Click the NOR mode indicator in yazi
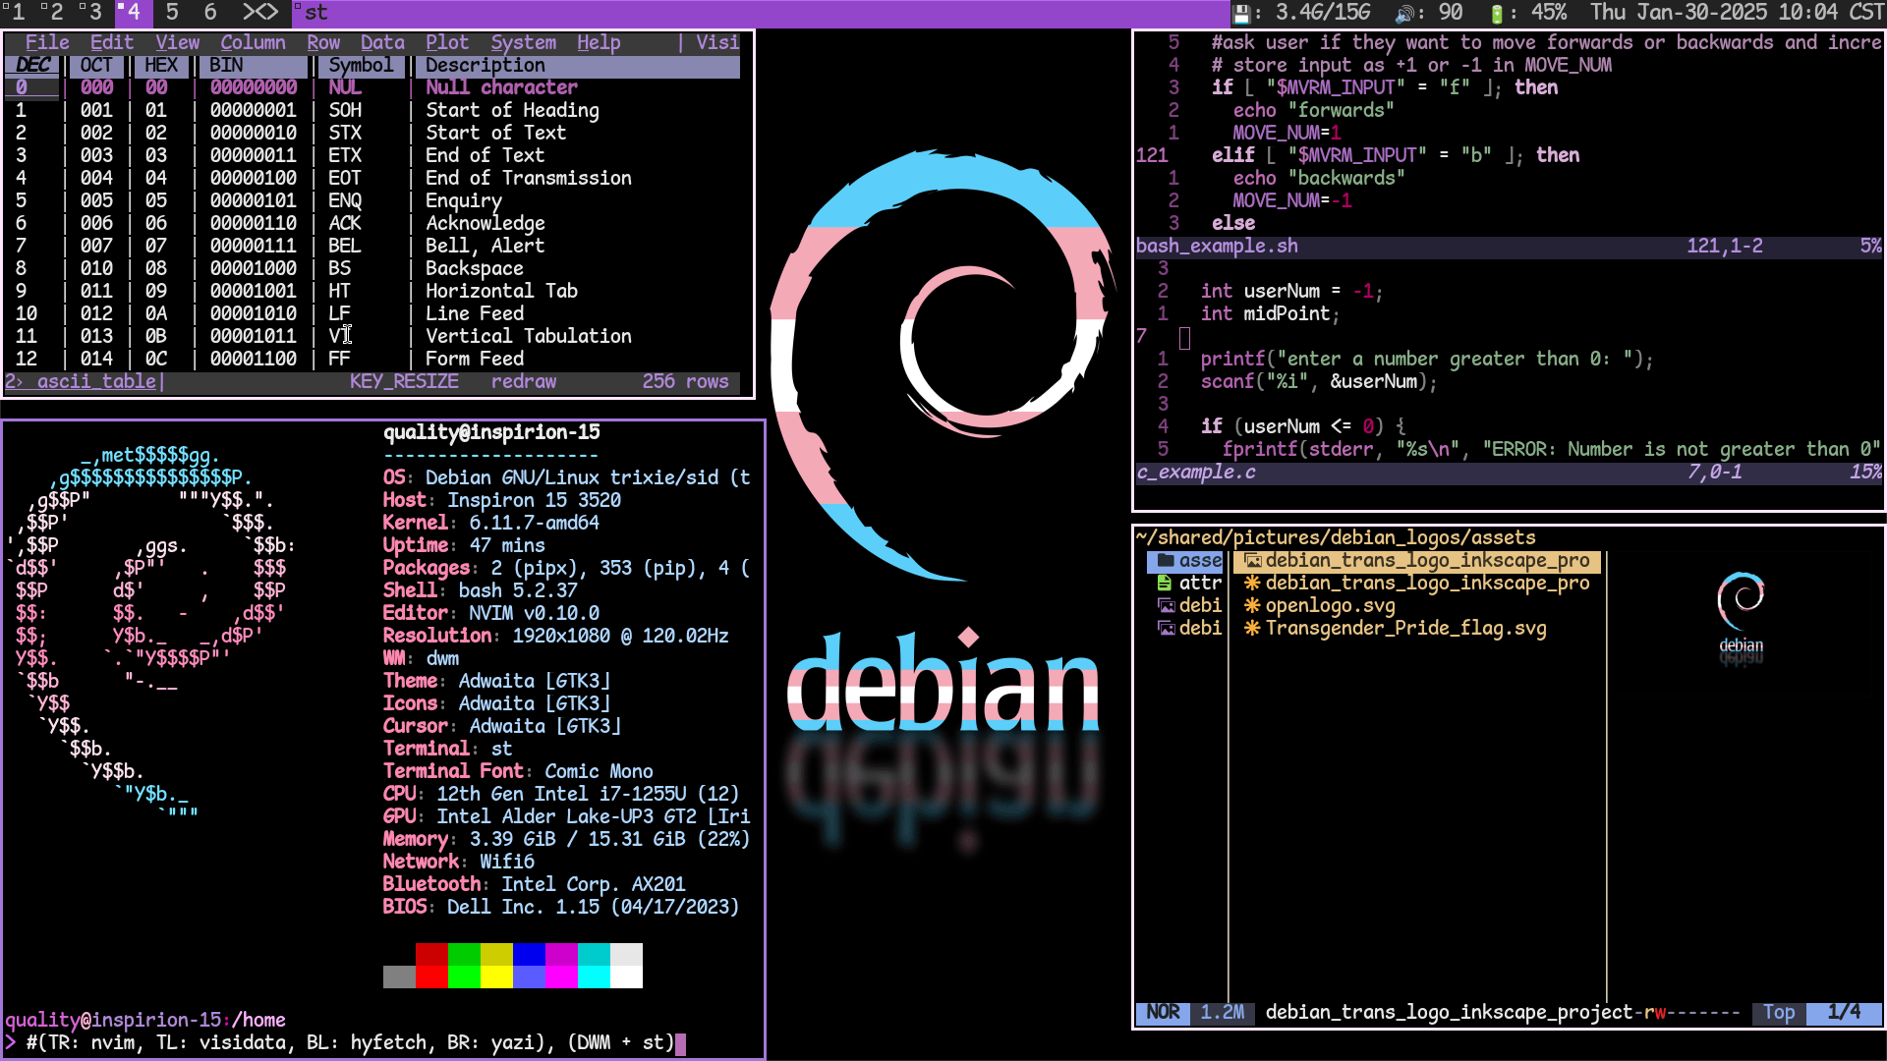1887x1061 pixels. point(1164,1012)
